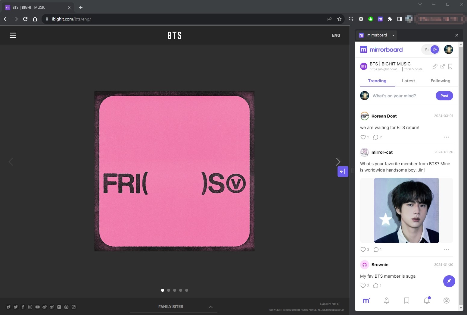Switch to the Latest tab
The image size is (467, 315).
[x=408, y=81]
